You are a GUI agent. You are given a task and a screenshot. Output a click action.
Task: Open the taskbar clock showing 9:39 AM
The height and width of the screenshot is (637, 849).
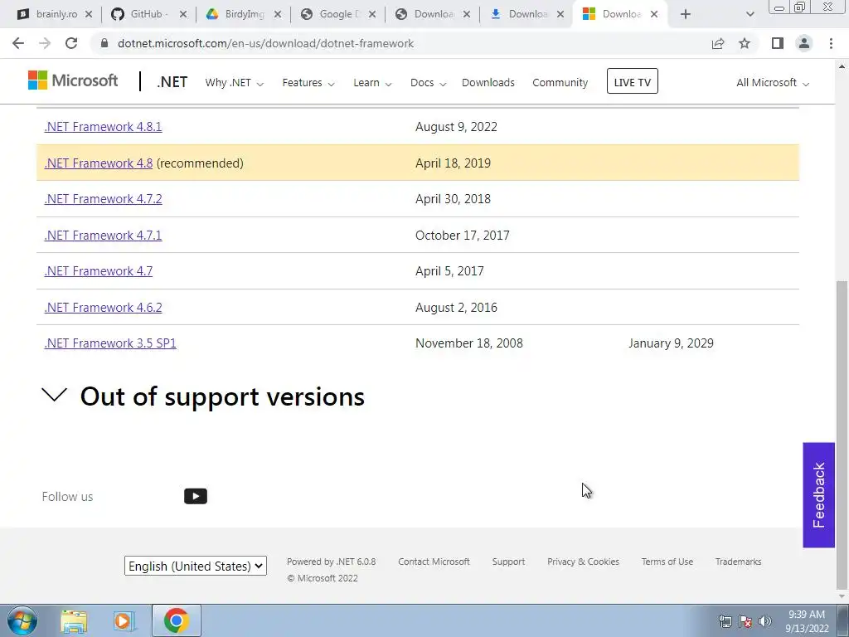click(x=807, y=621)
